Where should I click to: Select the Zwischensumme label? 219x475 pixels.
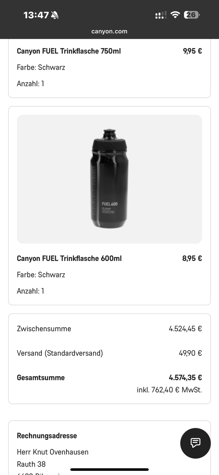(44, 329)
